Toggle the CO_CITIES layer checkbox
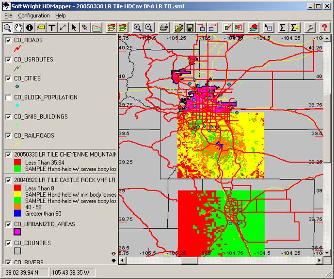 pos(8,78)
